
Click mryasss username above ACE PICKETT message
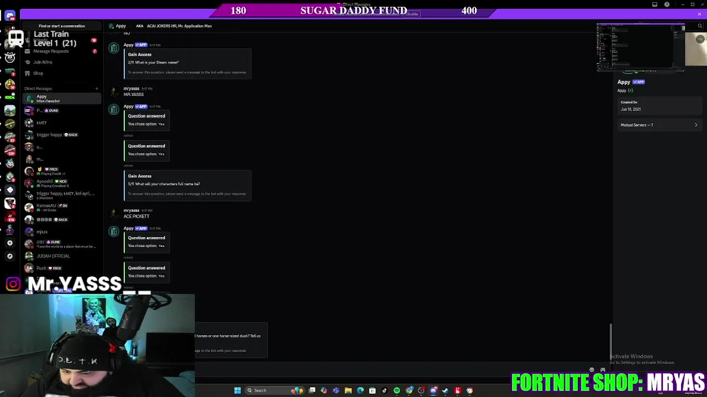pos(131,211)
